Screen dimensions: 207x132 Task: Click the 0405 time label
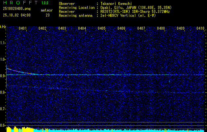click(102, 29)
